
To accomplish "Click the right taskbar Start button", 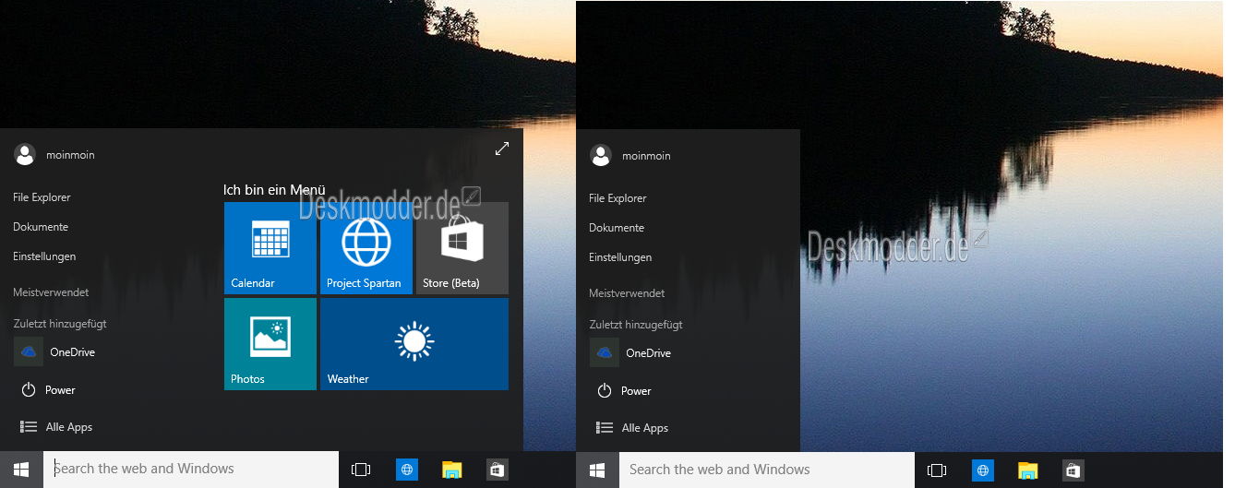I will tap(597, 470).
